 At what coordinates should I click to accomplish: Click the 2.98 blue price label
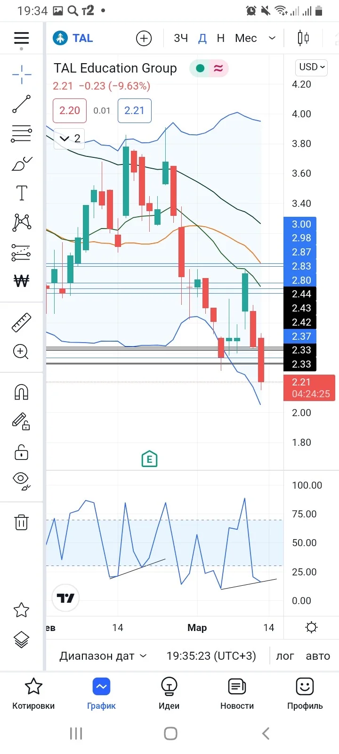300,238
